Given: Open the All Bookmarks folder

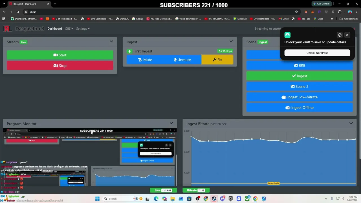Looking at the screenshot, I should click(349, 19).
